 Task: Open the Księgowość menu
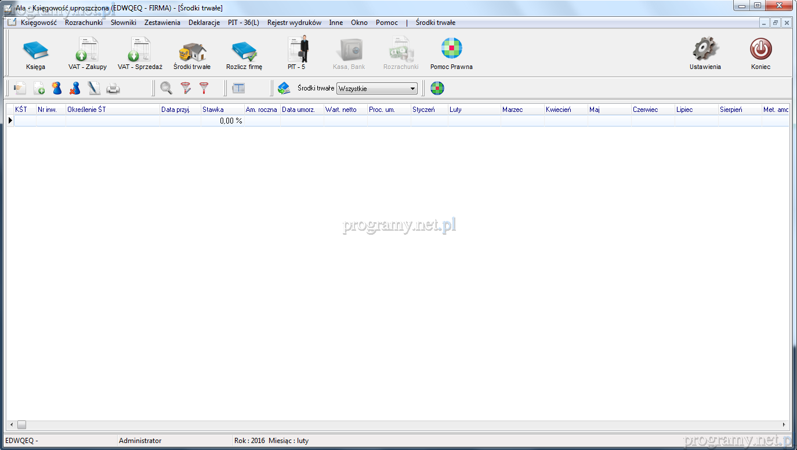[x=38, y=23]
